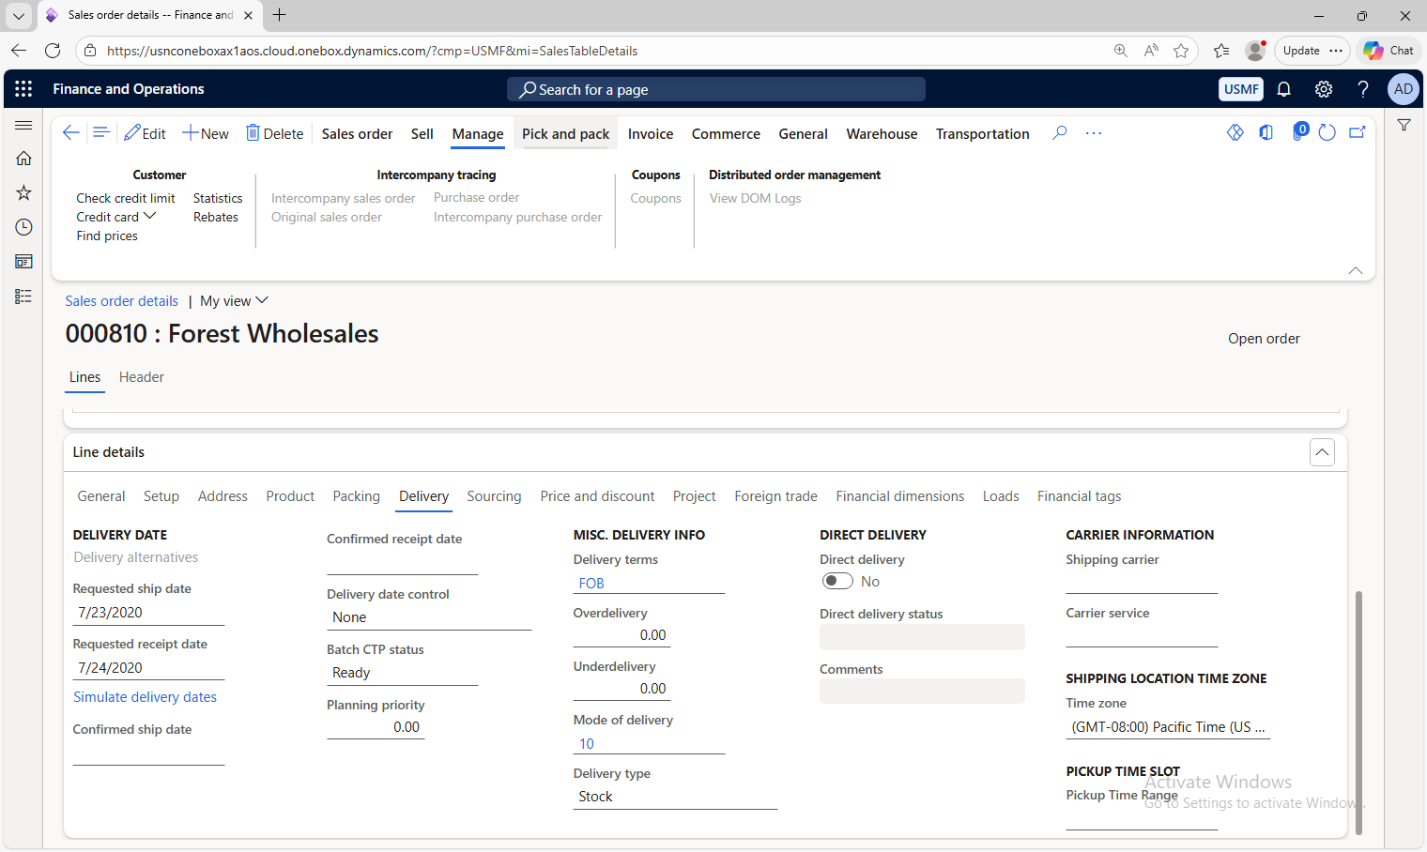1427x852 pixels.
Task: Click the Edit button
Action: [x=146, y=133]
